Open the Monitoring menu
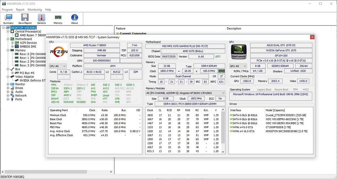337x179 pixels. [35, 10]
